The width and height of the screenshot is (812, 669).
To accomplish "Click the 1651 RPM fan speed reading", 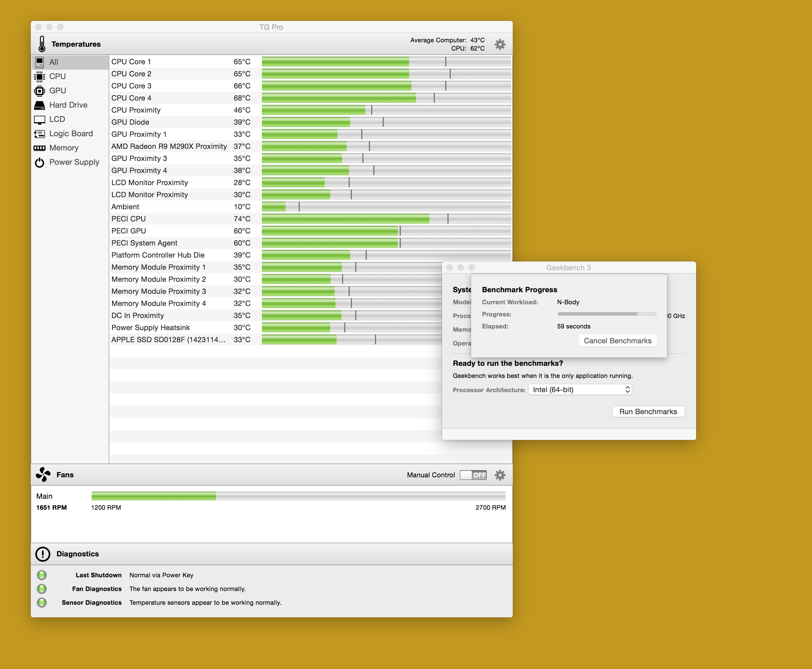I will coord(51,508).
